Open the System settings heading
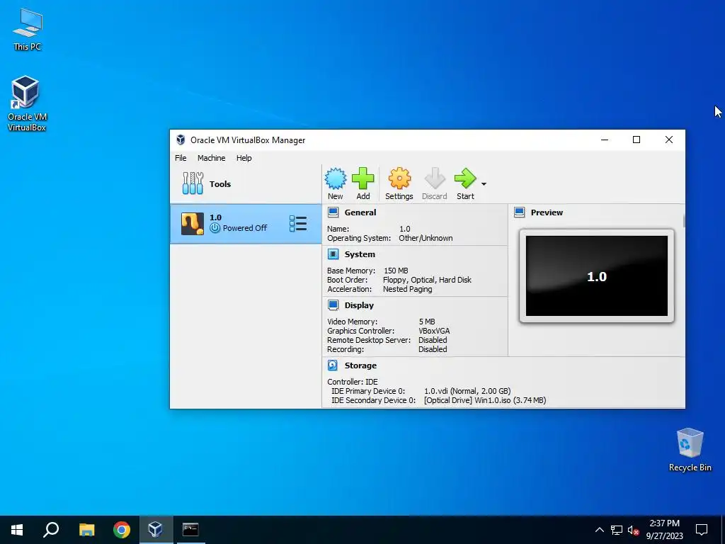 [360, 254]
